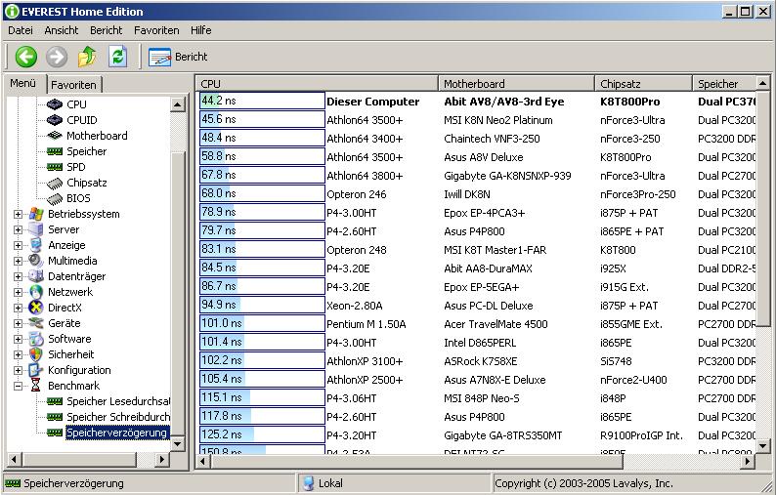Click the DirectX yellow X icon
Screen dimensions: 776x495
pyautogui.click(x=35, y=308)
